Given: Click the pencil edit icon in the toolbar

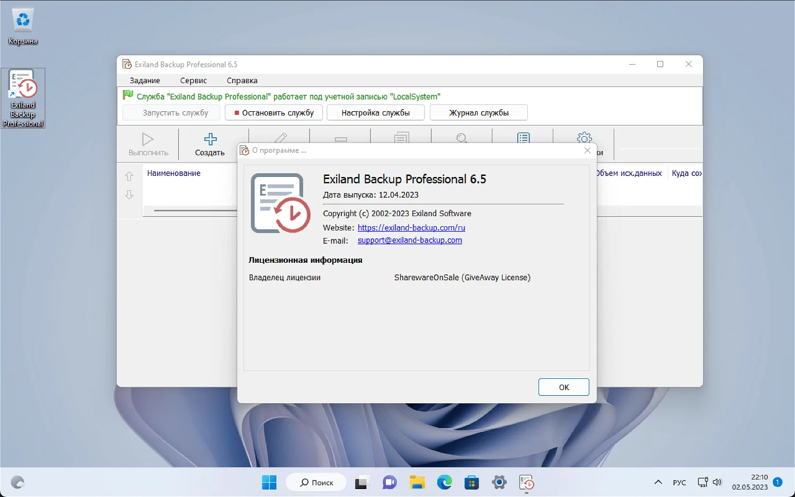Looking at the screenshot, I should click(x=280, y=138).
